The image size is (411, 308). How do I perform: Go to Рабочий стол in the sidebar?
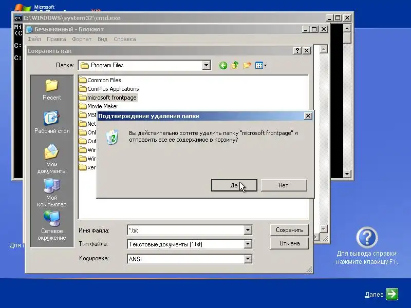pos(52,122)
